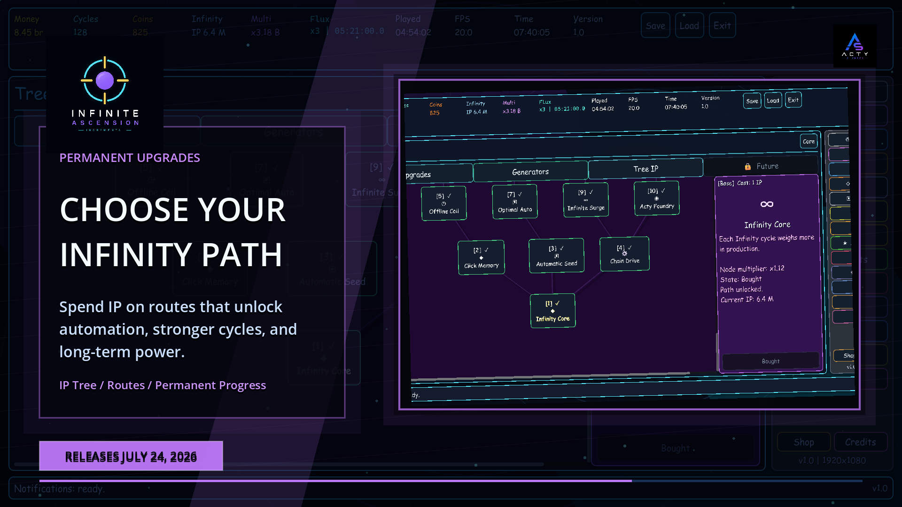Screen dimensions: 902x507
Task: Click the dimmed Cycles 128 stat in the background
Action: 86,25
